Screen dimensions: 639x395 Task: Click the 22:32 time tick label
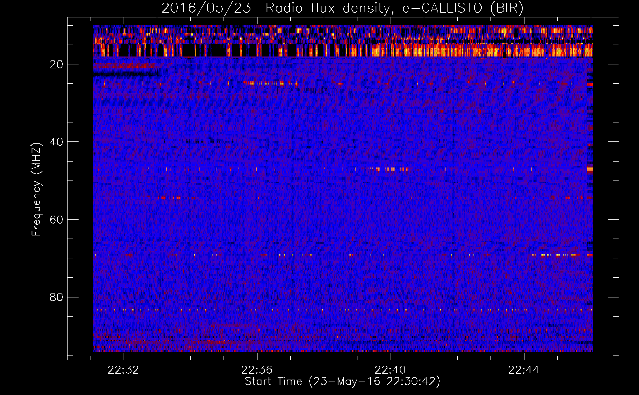pos(124,370)
